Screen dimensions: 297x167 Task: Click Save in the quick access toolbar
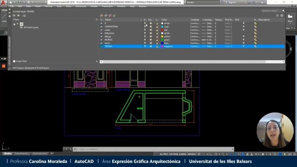coord(19,2)
